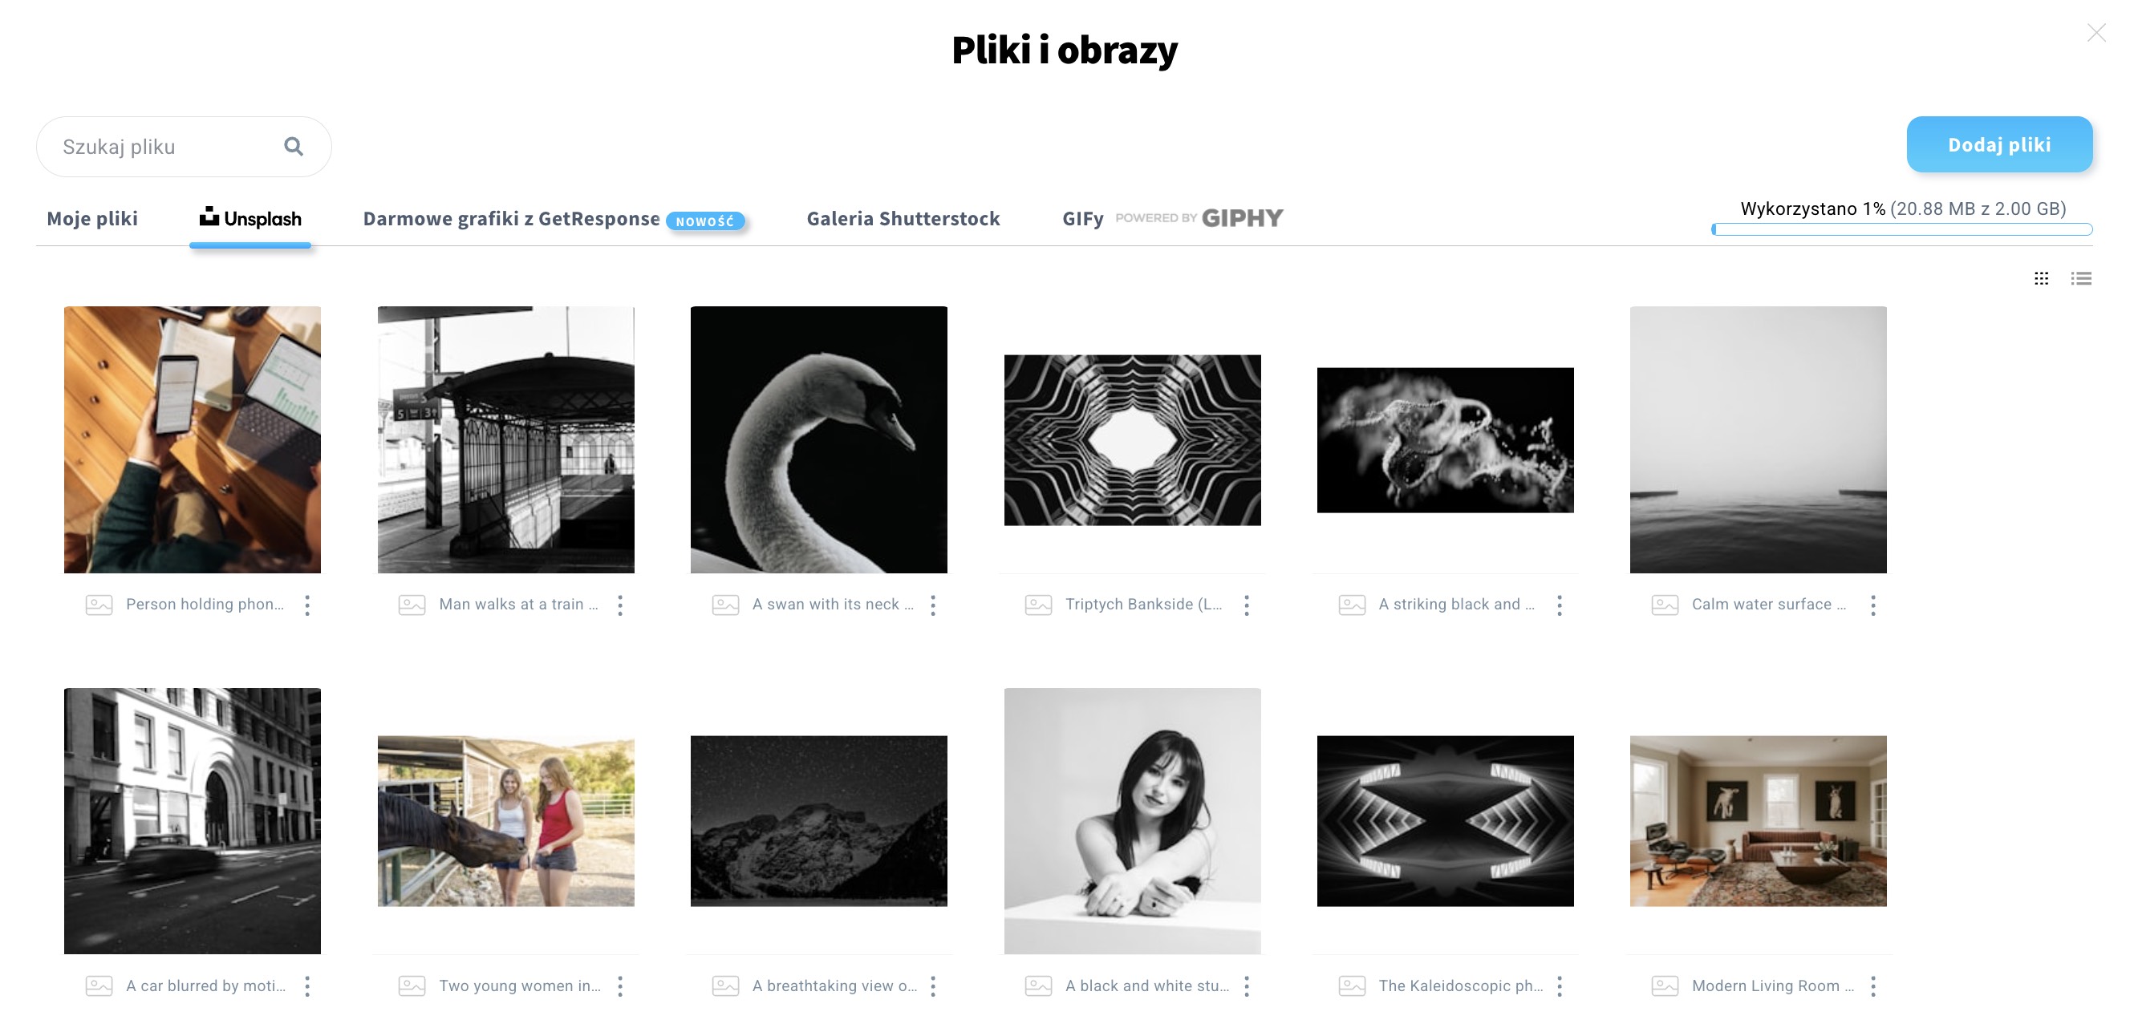Select the black and white studio portrait thumbnail
The image size is (2134, 1036).
(1132, 820)
